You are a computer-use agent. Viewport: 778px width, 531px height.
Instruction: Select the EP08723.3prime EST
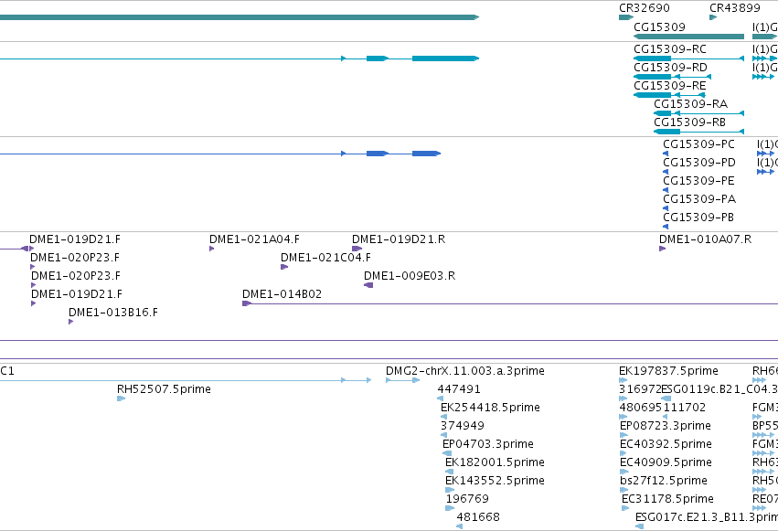[x=665, y=426]
